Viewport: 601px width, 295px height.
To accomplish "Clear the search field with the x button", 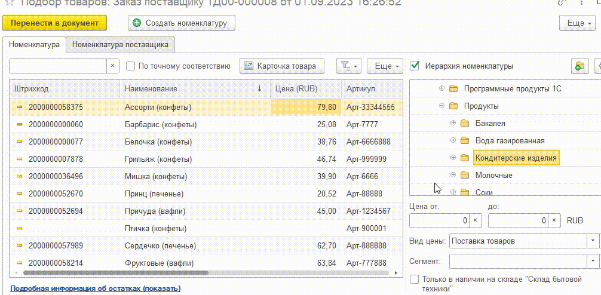I will click(x=112, y=66).
